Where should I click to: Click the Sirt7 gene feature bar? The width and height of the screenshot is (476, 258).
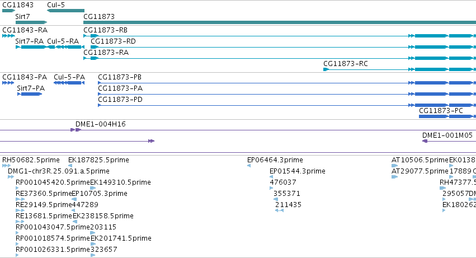coord(31,22)
